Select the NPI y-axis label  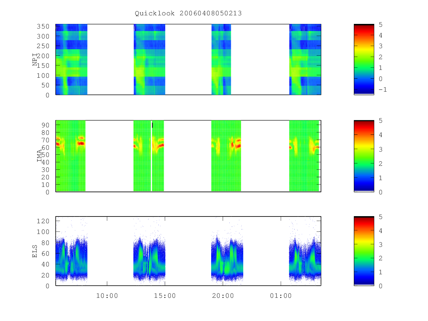(x=36, y=60)
